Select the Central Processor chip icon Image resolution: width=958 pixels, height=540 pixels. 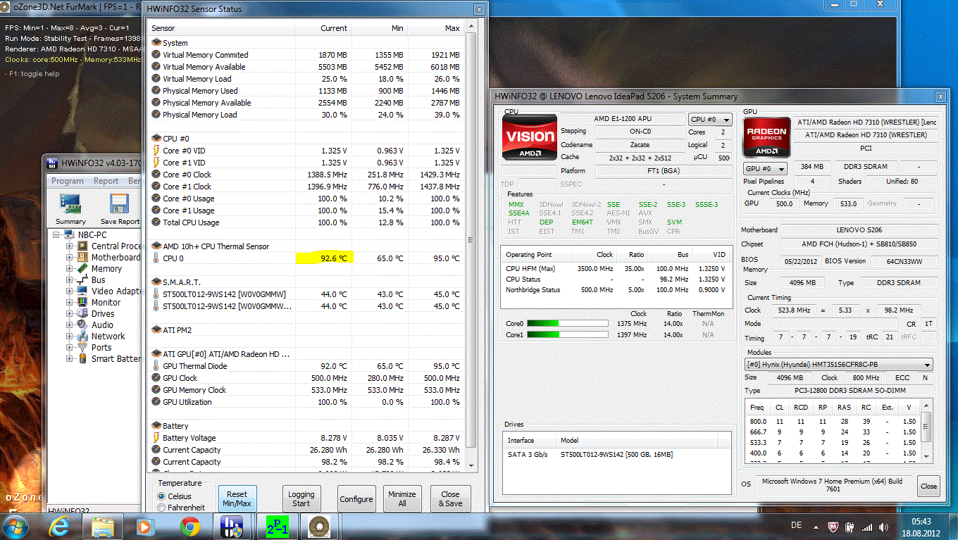[83, 246]
